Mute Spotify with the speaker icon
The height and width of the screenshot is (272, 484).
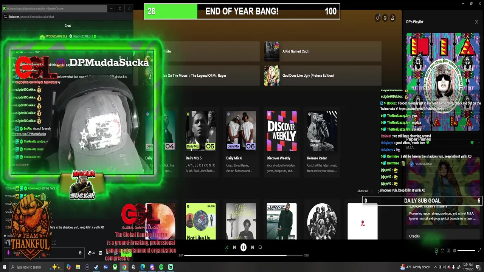point(455,250)
